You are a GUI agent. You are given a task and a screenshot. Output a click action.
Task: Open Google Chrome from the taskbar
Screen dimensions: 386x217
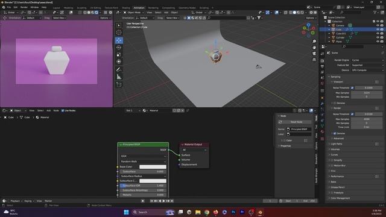click(x=207, y=212)
